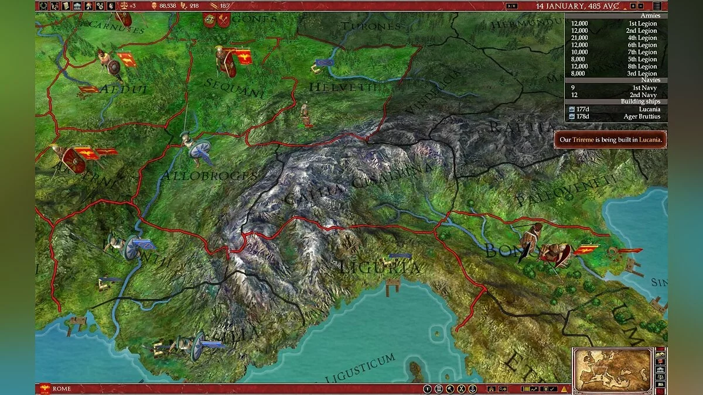The height and width of the screenshot is (395, 703).
Task: Select temple map mode beside minimap
Action: coord(660,369)
